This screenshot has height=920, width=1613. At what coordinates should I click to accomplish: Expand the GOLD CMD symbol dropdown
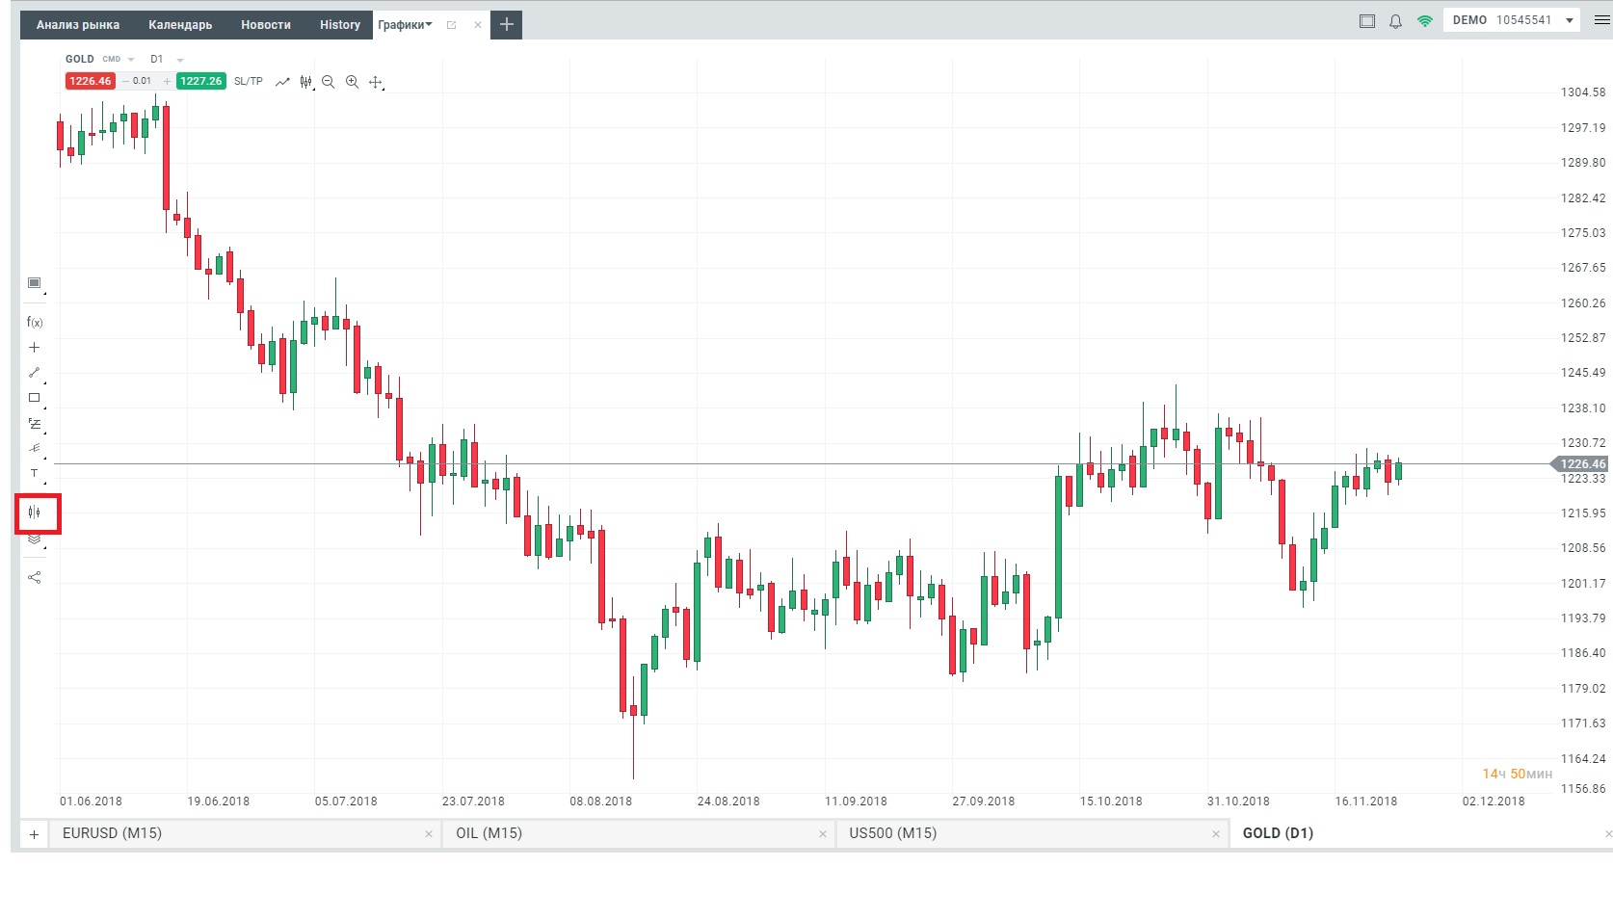pyautogui.click(x=131, y=60)
